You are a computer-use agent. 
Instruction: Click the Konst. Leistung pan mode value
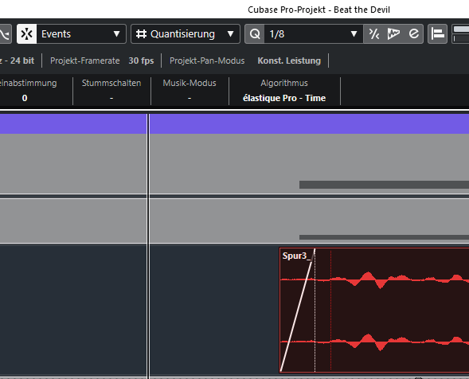[x=289, y=61]
